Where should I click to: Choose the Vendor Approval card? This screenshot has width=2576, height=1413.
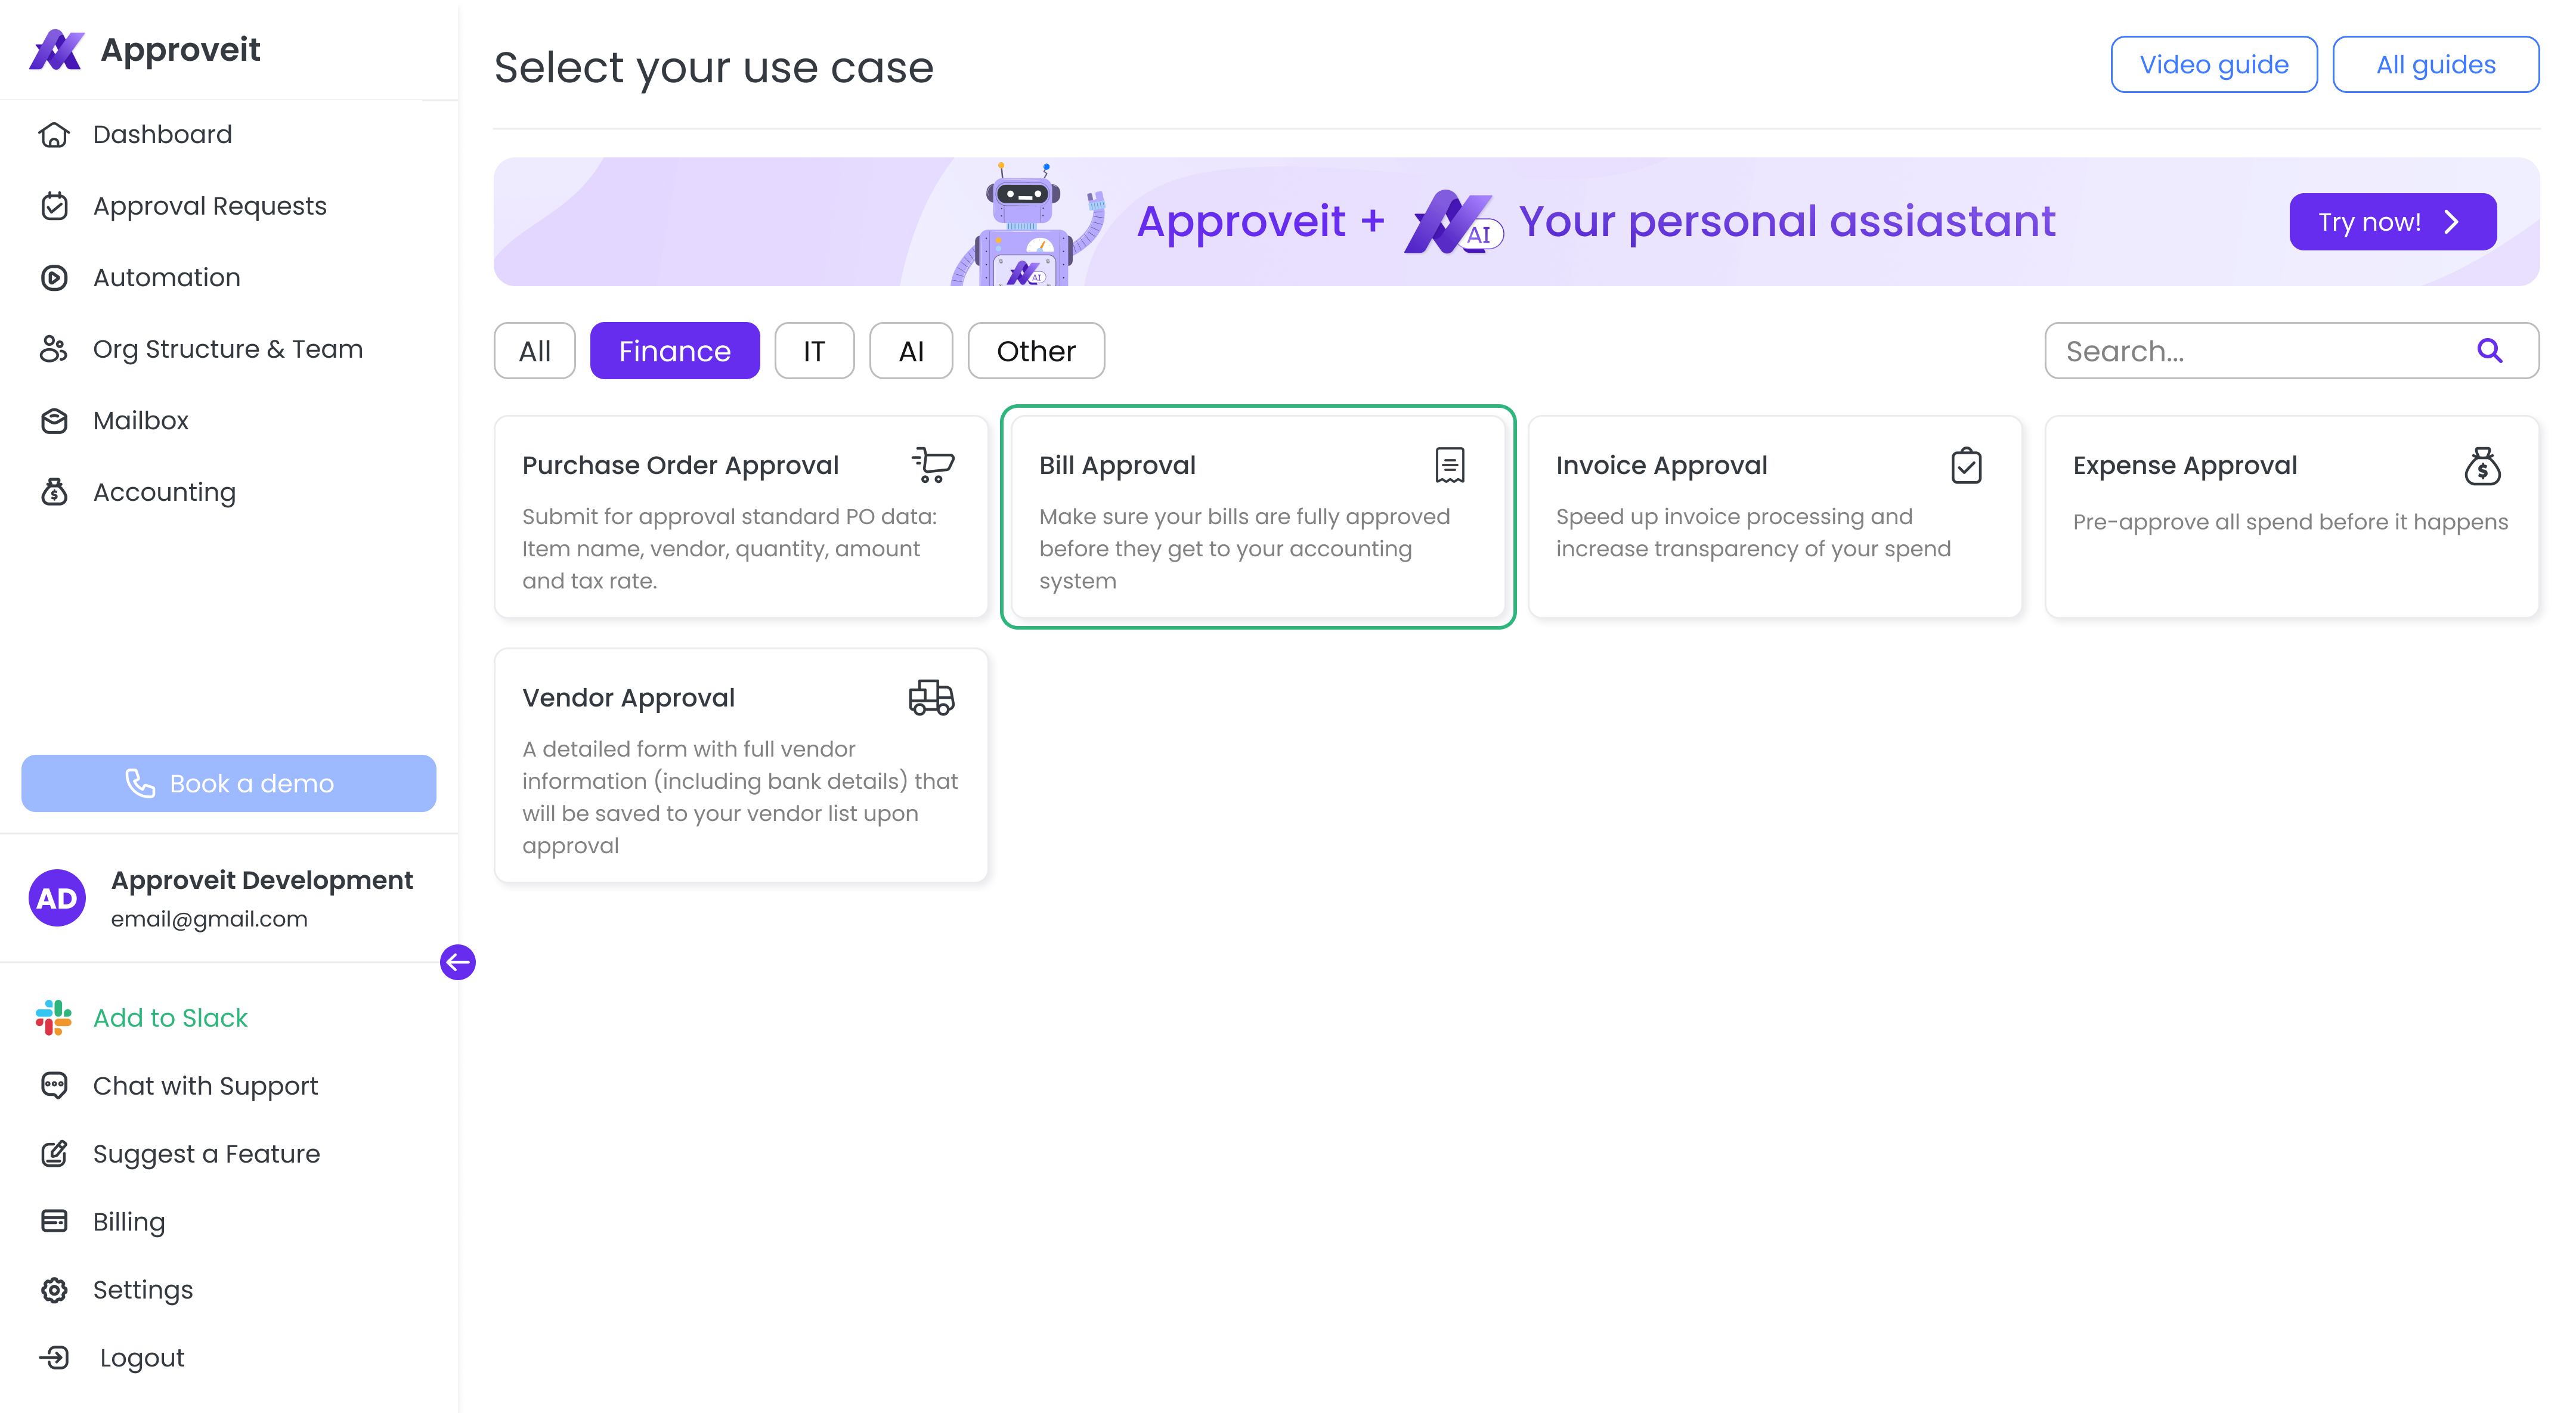[x=741, y=765]
